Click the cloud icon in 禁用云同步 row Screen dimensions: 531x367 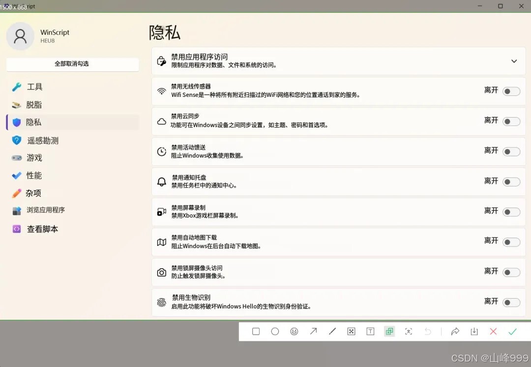(x=162, y=122)
